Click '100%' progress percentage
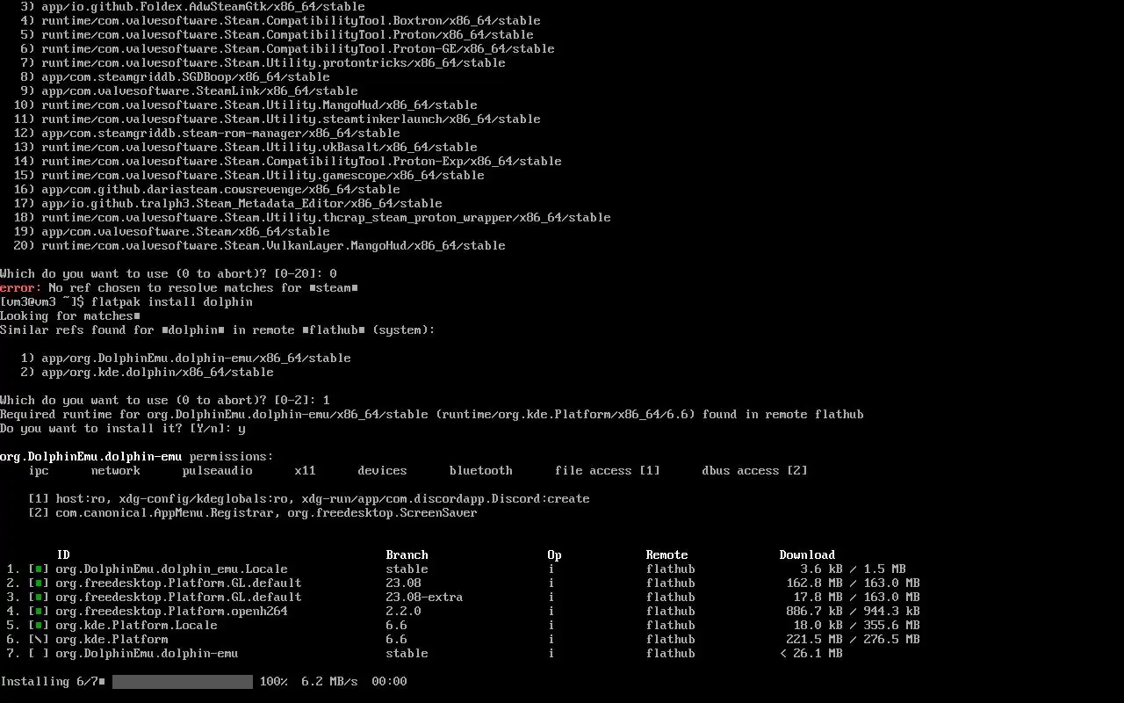 (x=274, y=682)
